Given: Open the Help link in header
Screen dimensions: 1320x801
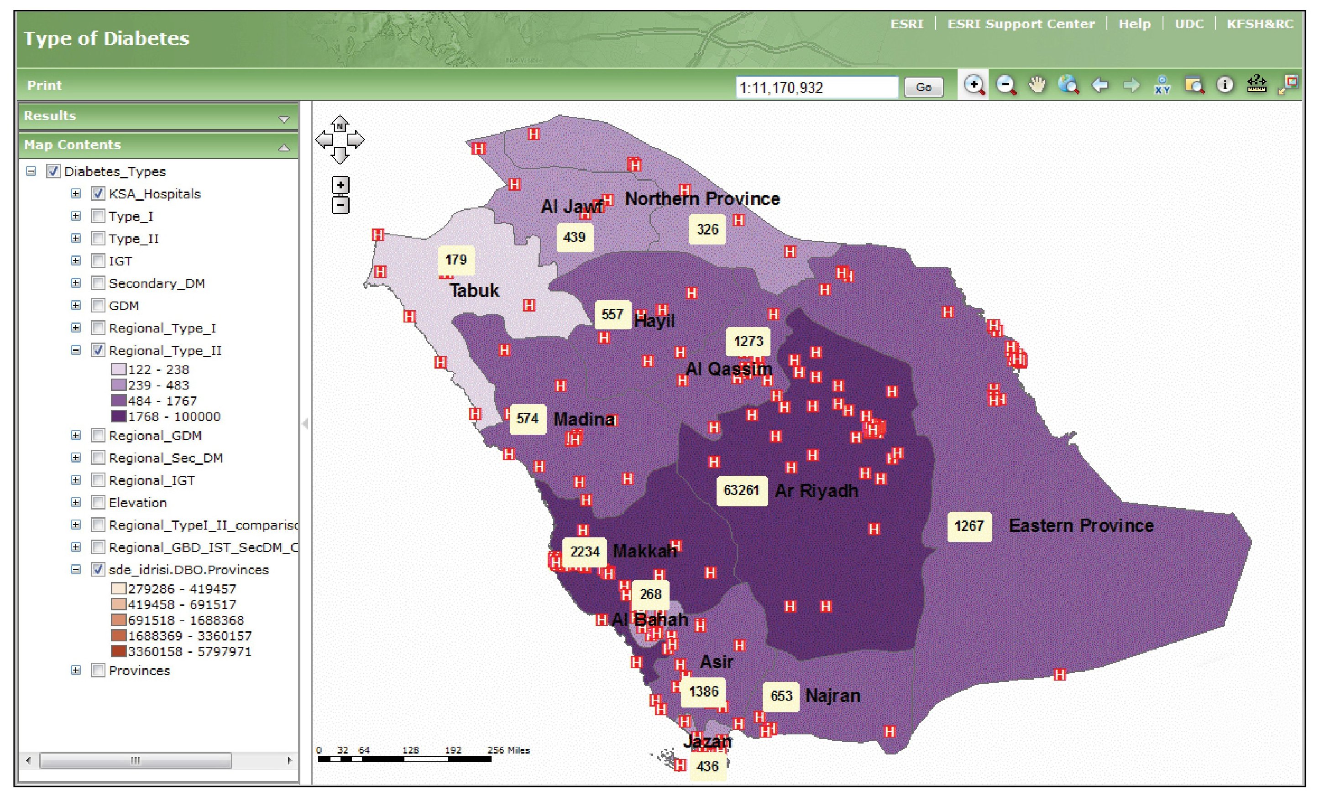Looking at the screenshot, I should pyautogui.click(x=1134, y=24).
